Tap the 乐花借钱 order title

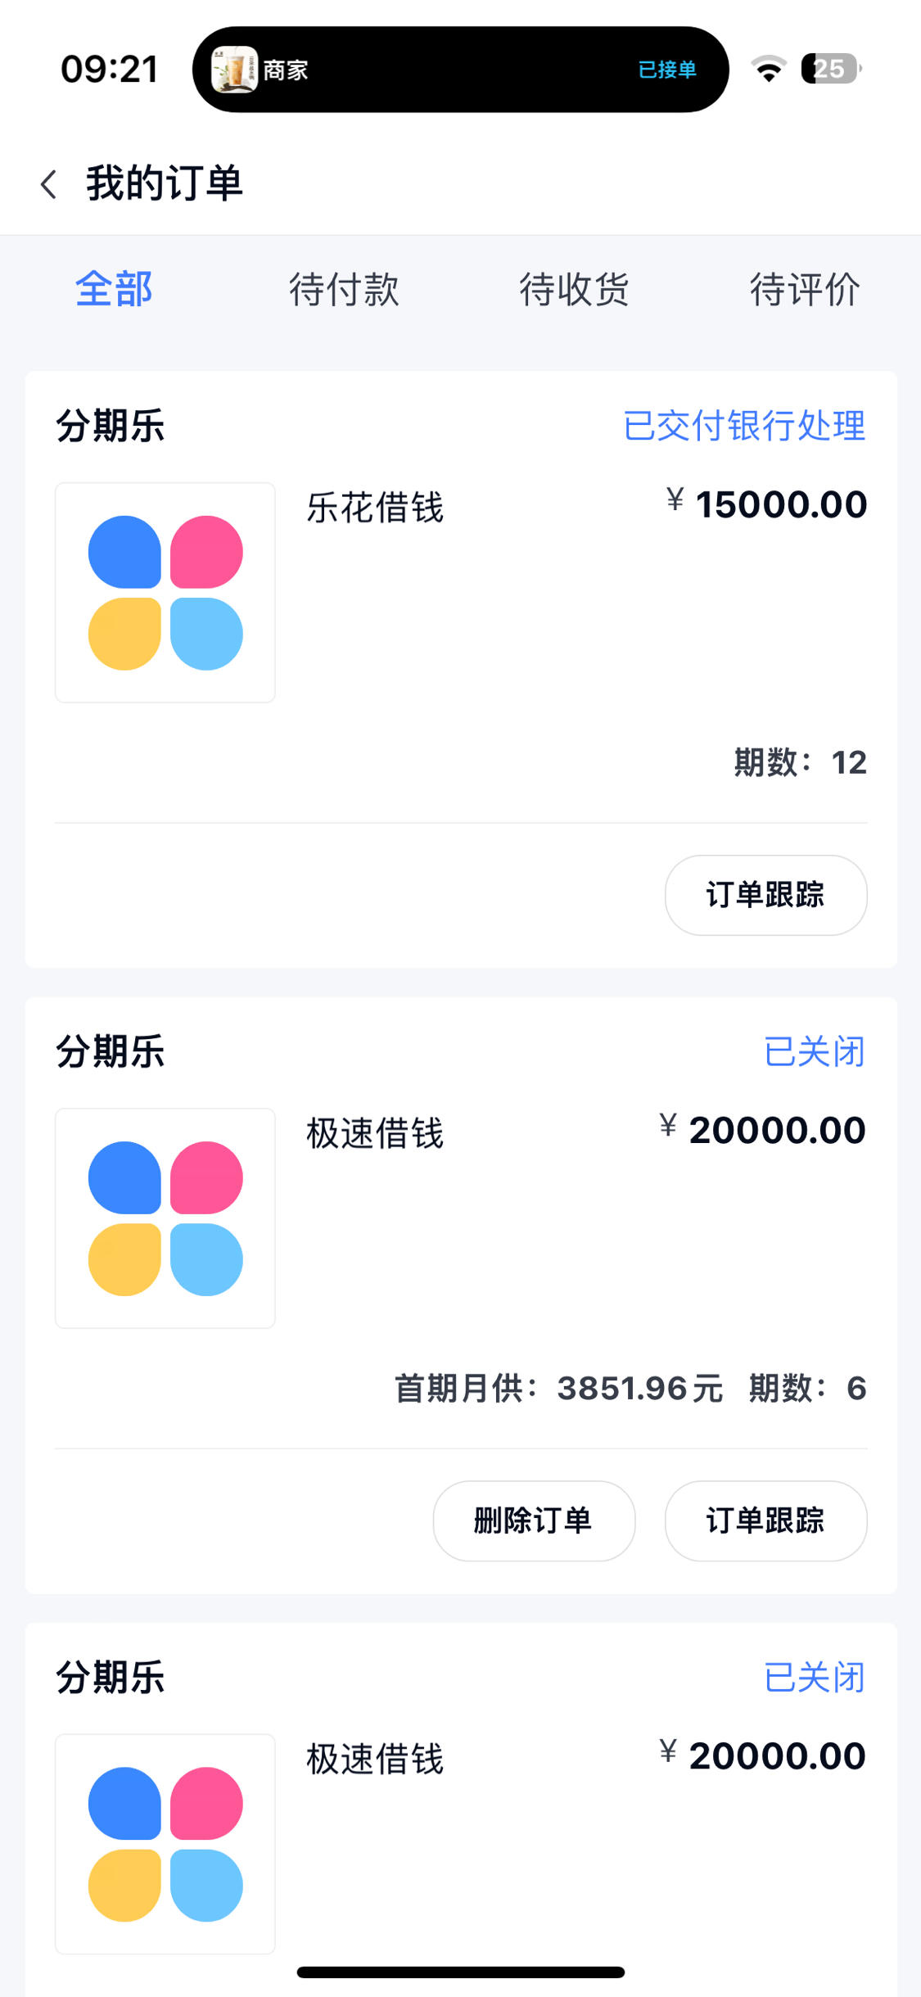click(375, 508)
